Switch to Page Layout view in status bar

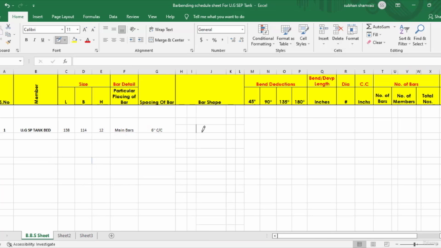(x=373, y=245)
